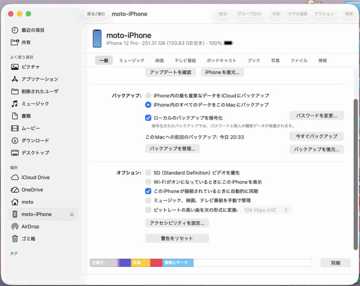Viewport: 360px width, 286px height.
Task: Click the 今すぐバックアップ button
Action: click(316, 136)
